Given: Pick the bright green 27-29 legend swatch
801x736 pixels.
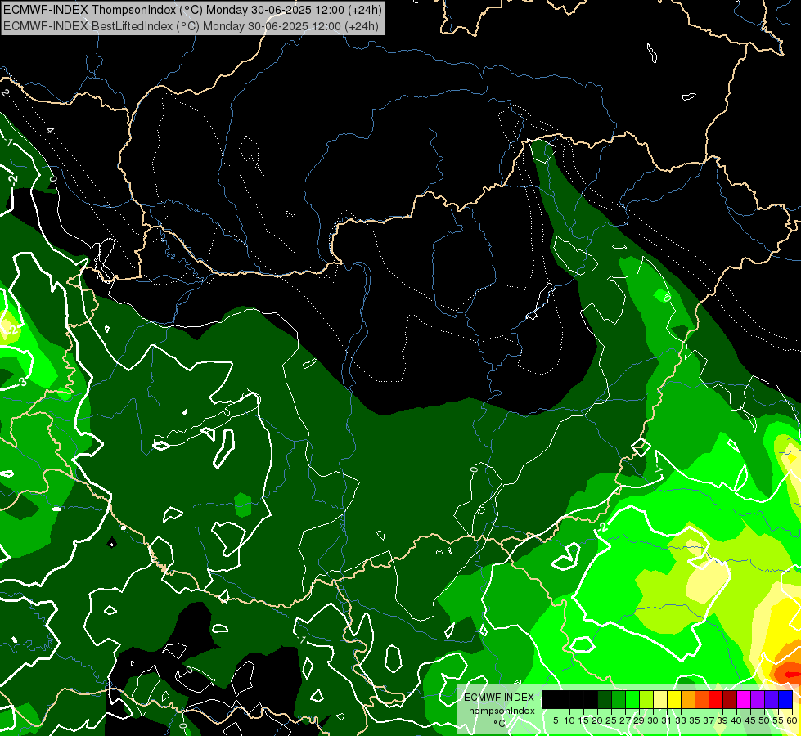Looking at the screenshot, I should click(632, 699).
